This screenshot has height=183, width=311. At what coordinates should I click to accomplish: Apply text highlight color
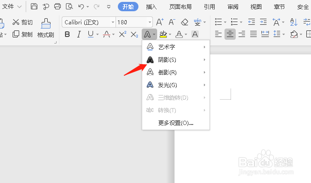pos(163,34)
